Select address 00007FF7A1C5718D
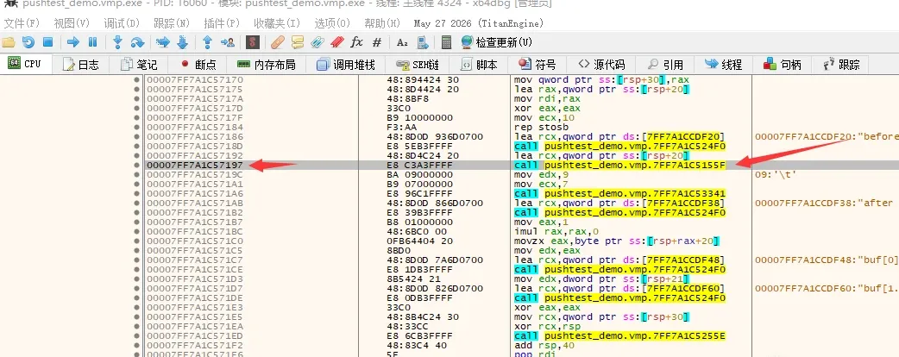This screenshot has height=357, width=899. [x=195, y=146]
